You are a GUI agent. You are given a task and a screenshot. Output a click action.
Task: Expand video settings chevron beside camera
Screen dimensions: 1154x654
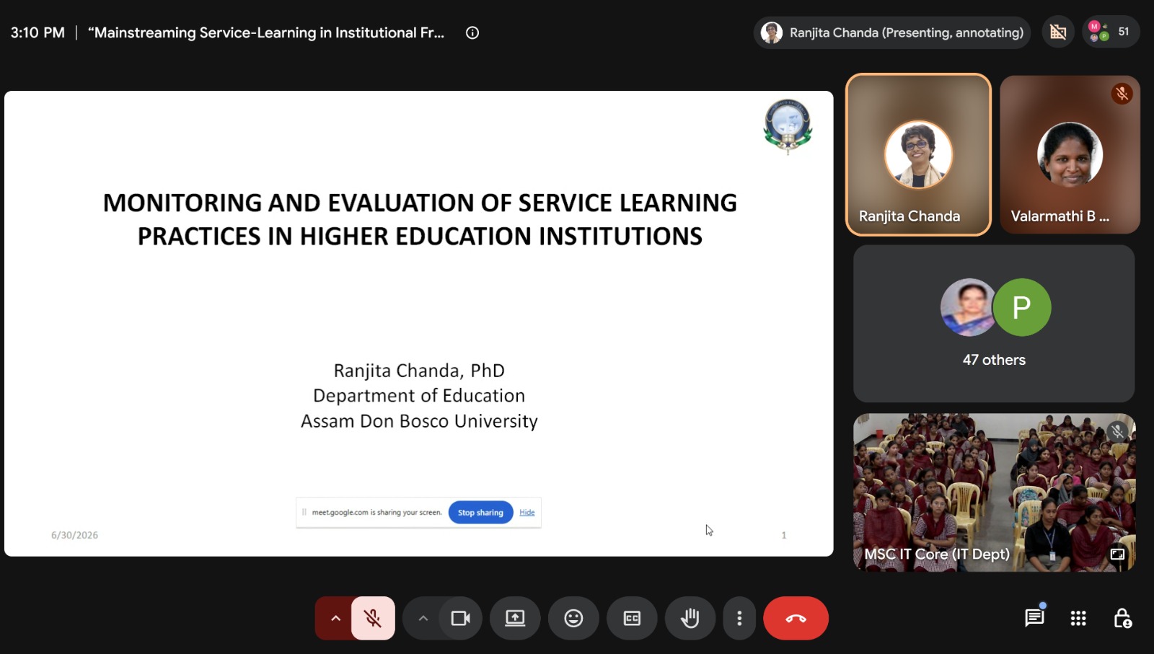(x=423, y=618)
